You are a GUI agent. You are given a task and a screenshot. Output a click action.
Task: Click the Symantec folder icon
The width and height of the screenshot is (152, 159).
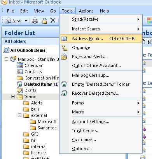[33, 128]
